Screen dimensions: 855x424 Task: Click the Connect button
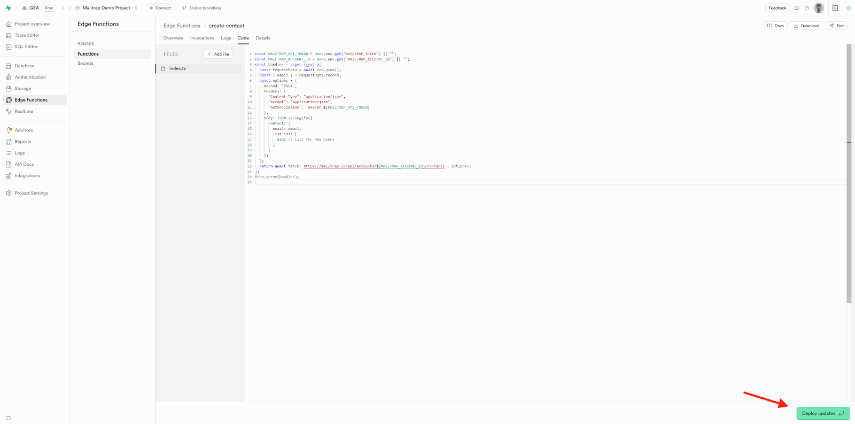[160, 8]
